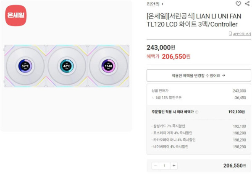The height and width of the screenshot is (175, 252).
Task: Click the 적용한 혜택을 변경할 수 있어요 button
Action: (199, 76)
